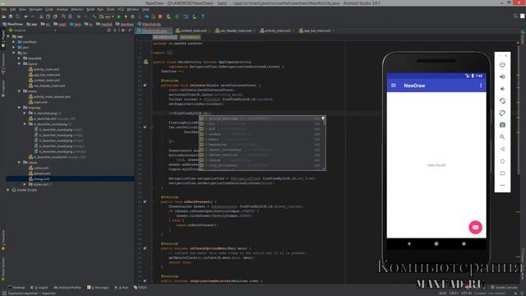Open the VCS menu
Screen dimensions: 526x296
coord(121,9)
